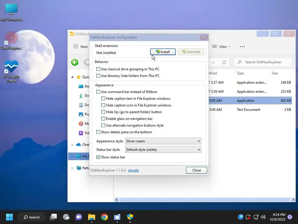This screenshot has height=224, width=298.
Task: Open the Appearance style dropdown
Action: (163, 141)
